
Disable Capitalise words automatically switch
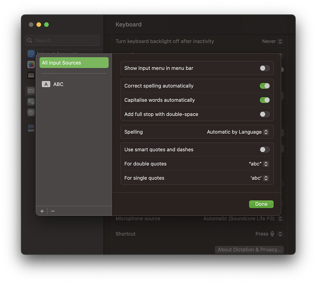tap(265, 100)
